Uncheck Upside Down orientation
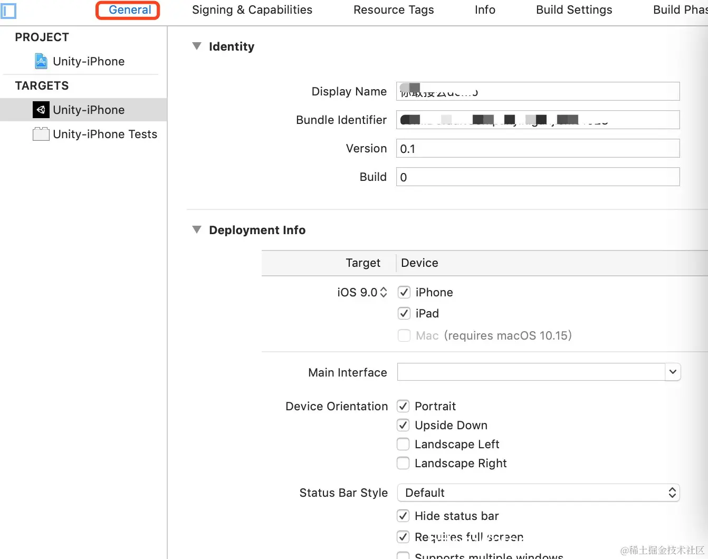This screenshot has width=708, height=559. point(403,425)
